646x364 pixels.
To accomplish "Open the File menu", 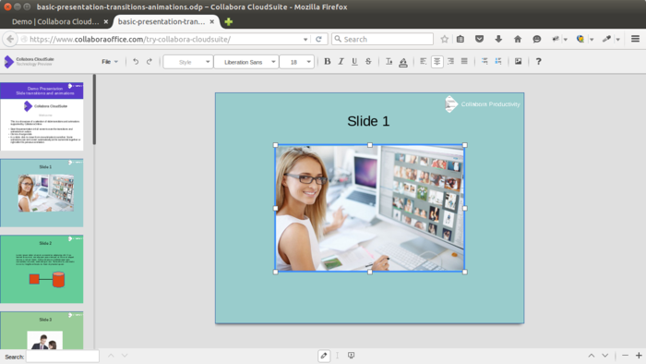I will [x=110, y=61].
